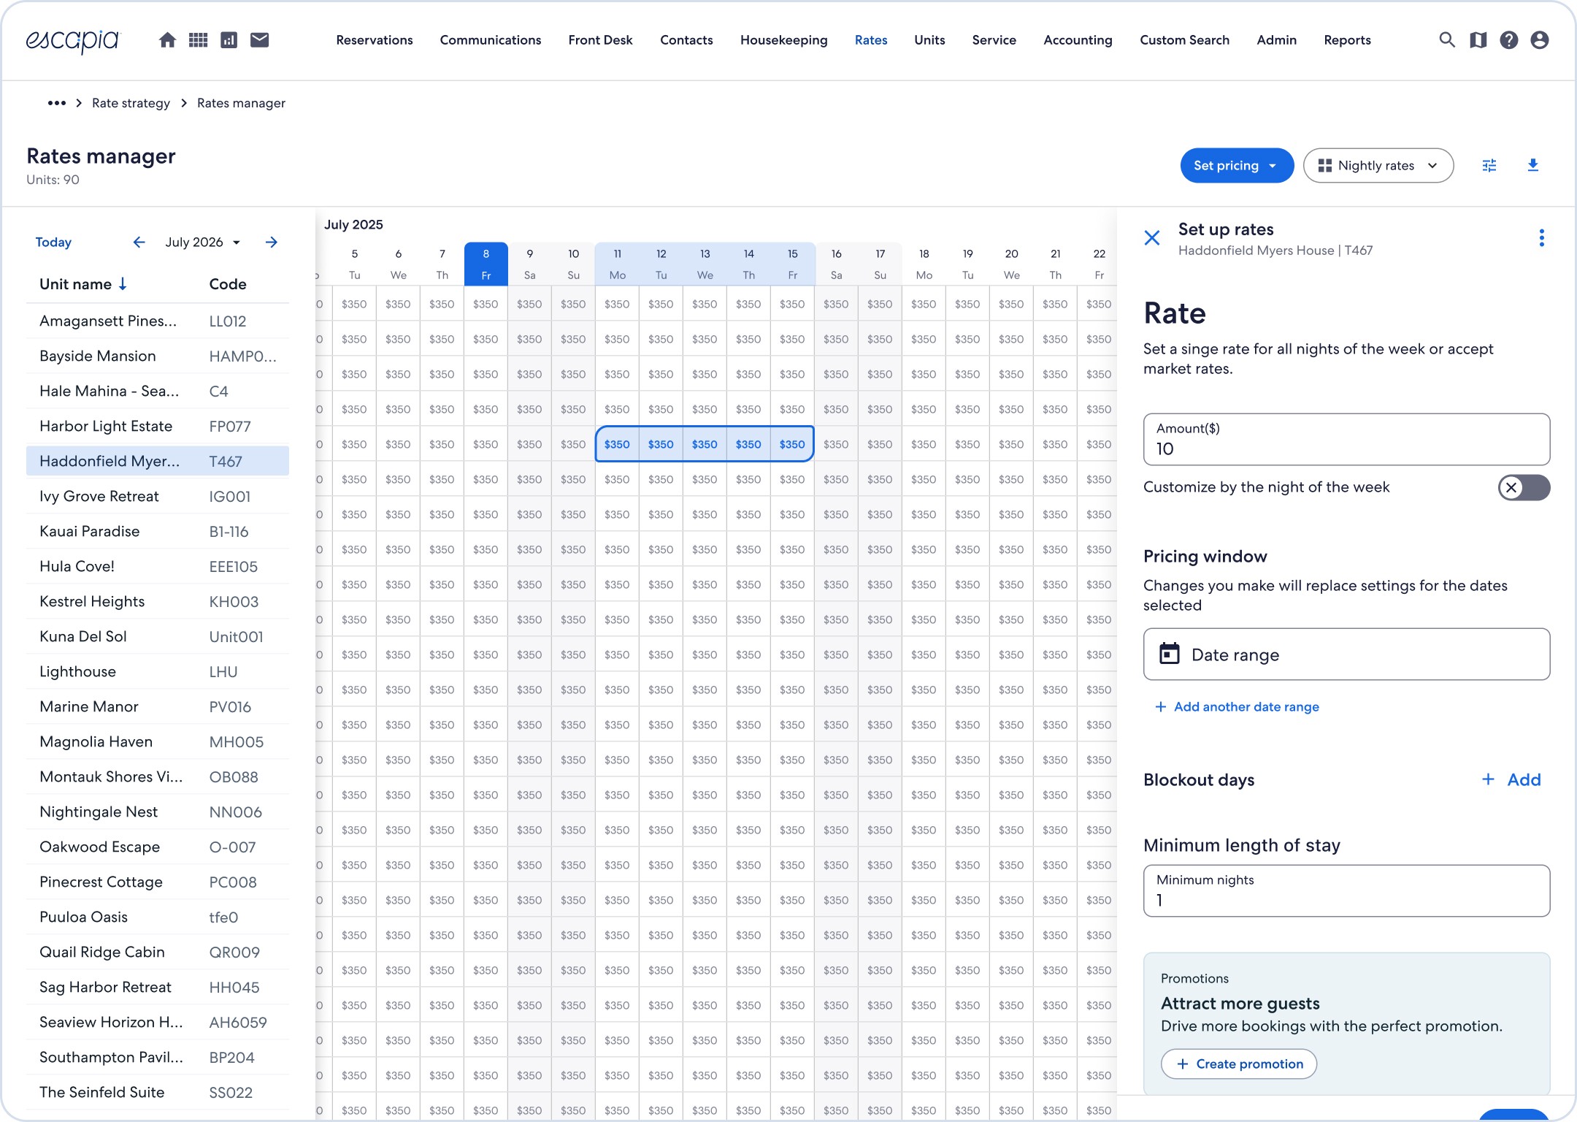Image resolution: width=1577 pixels, height=1122 pixels.
Task: Open the apps grid icon
Action: [198, 40]
